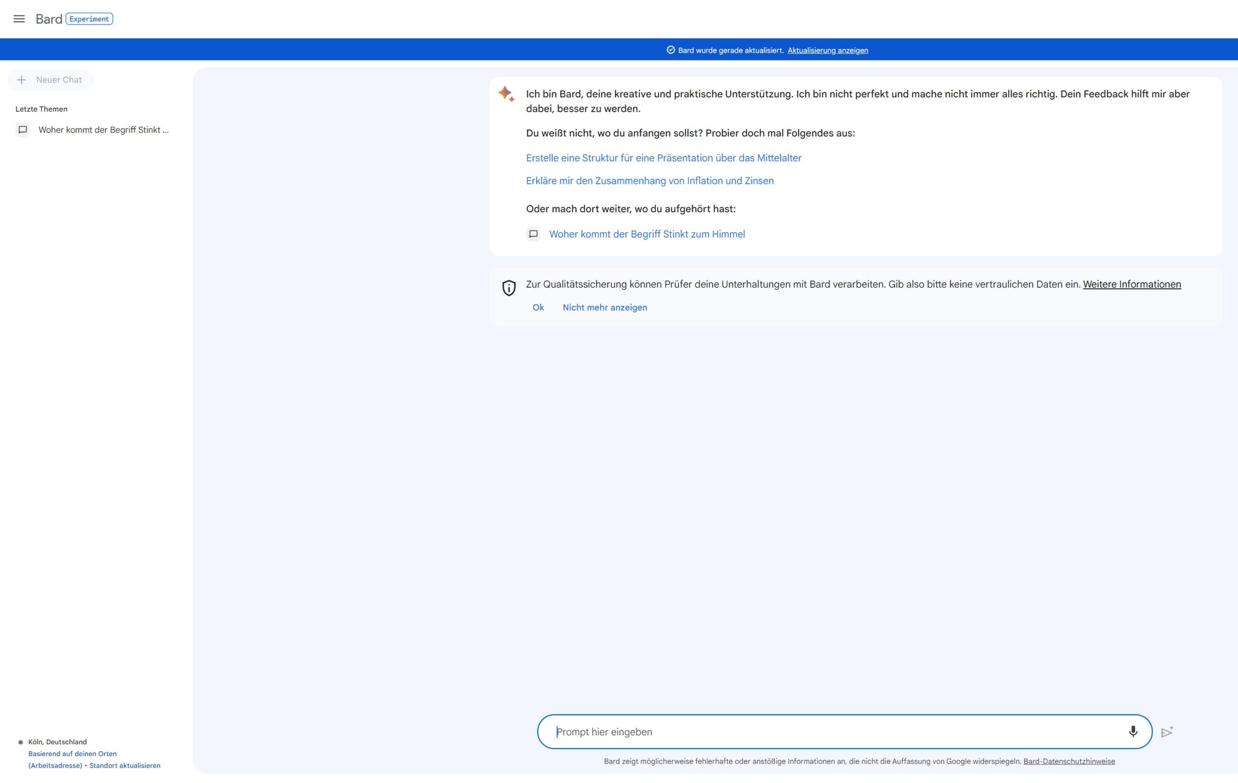Click the Letzte Themen heading
This screenshot has width=1238, height=783.
41,109
